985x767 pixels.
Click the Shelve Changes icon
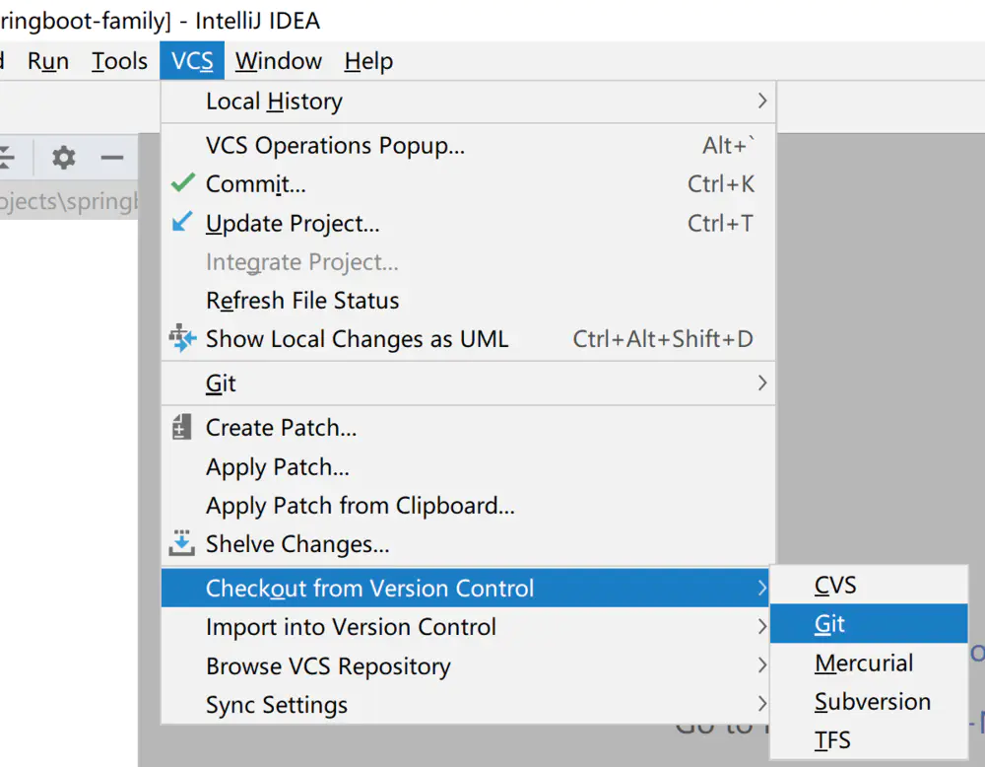click(181, 543)
